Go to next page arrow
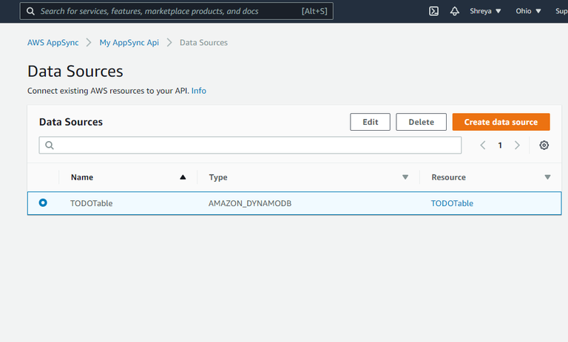 point(517,146)
